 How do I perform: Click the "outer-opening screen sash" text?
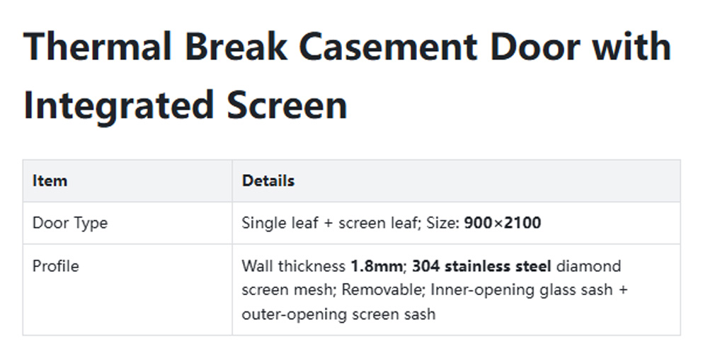coord(338,314)
